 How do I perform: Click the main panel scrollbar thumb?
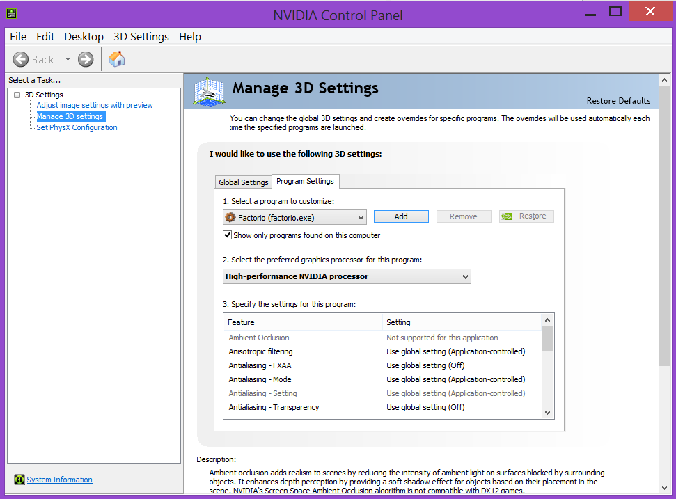pyautogui.click(x=664, y=226)
